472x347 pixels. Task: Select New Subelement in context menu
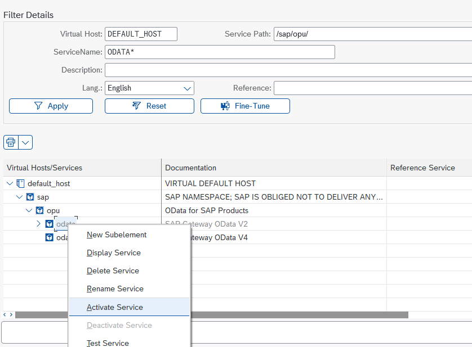[117, 235]
